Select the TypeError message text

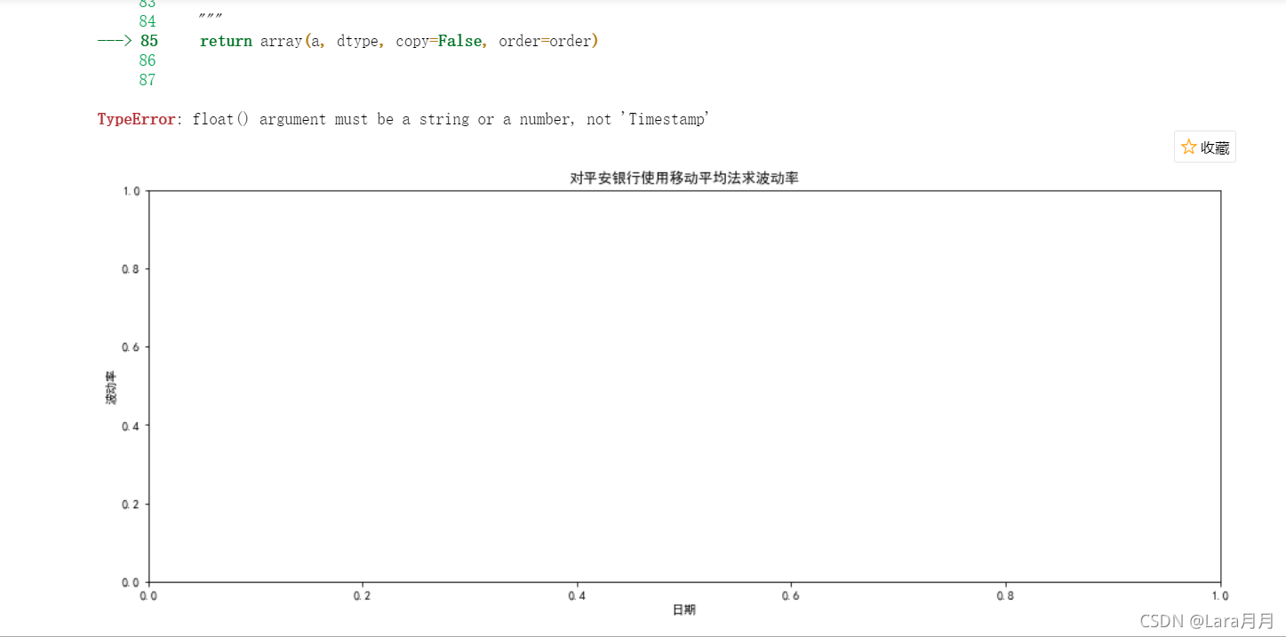pos(400,118)
